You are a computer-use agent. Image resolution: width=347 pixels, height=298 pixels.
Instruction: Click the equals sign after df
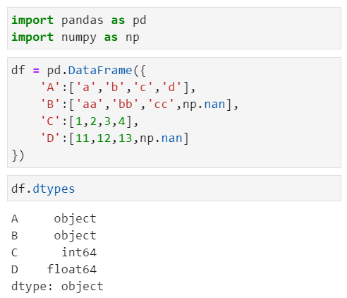[36, 71]
